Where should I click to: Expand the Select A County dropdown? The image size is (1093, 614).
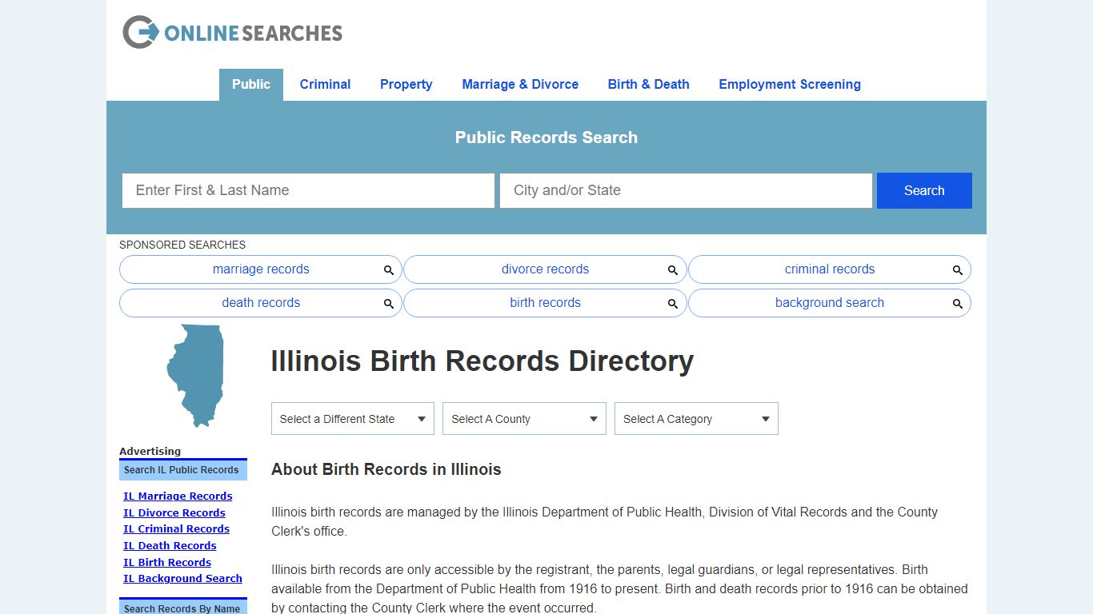point(524,419)
